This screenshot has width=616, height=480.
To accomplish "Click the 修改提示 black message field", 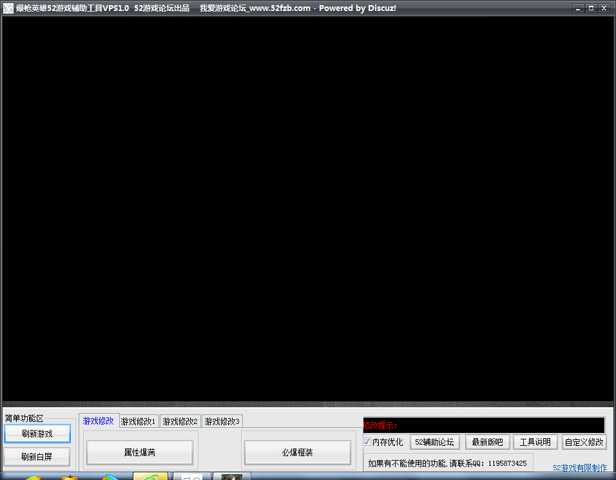I will 484,425.
